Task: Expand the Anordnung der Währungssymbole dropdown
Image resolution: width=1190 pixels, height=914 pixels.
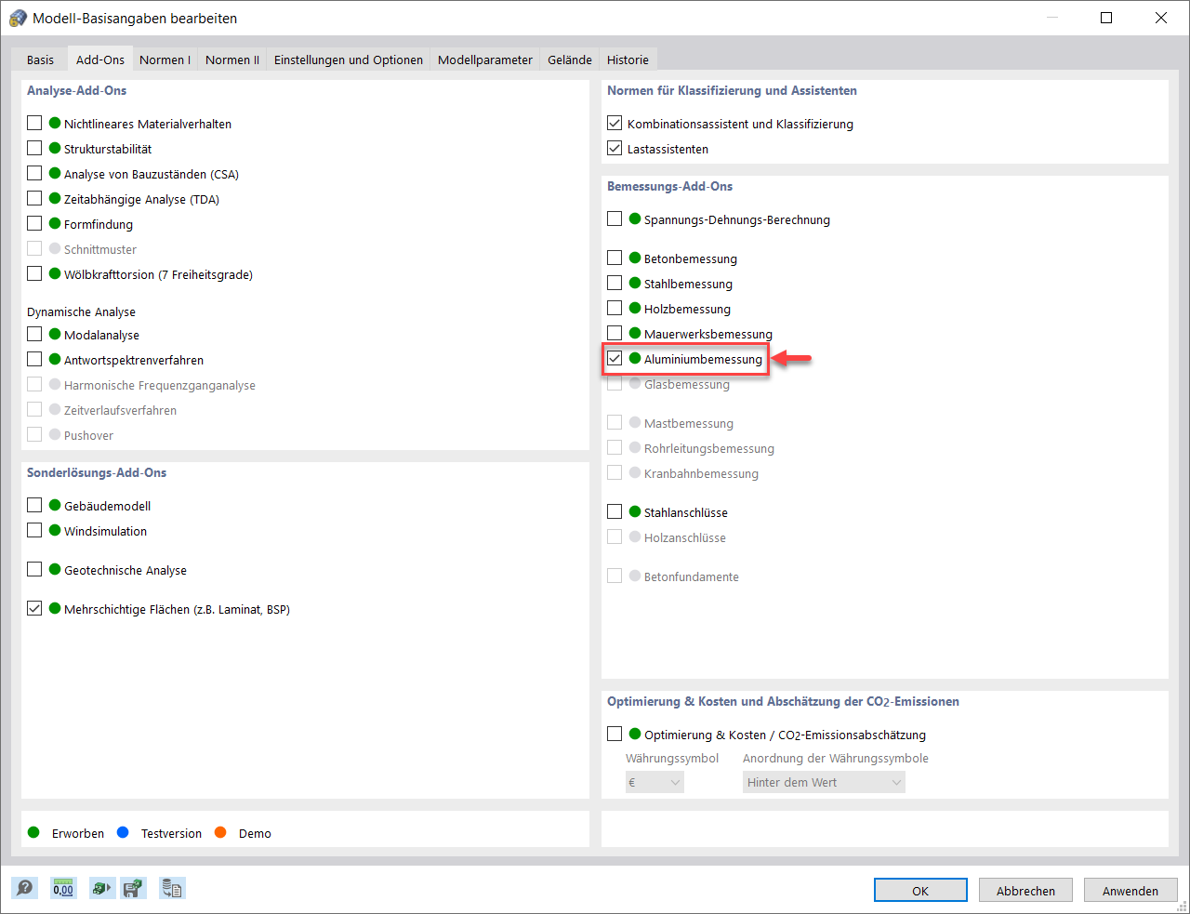Action: coord(824,782)
